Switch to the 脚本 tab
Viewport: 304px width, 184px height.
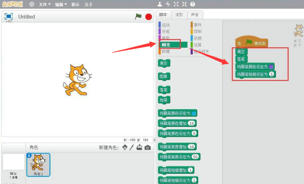pyautogui.click(x=163, y=15)
